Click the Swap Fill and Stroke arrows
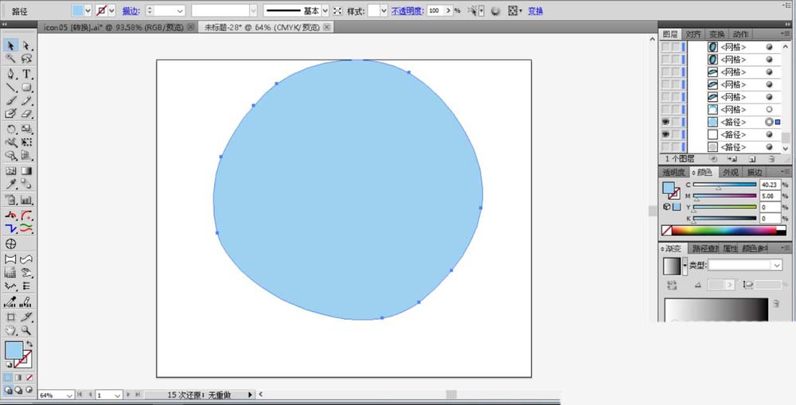 29,344
